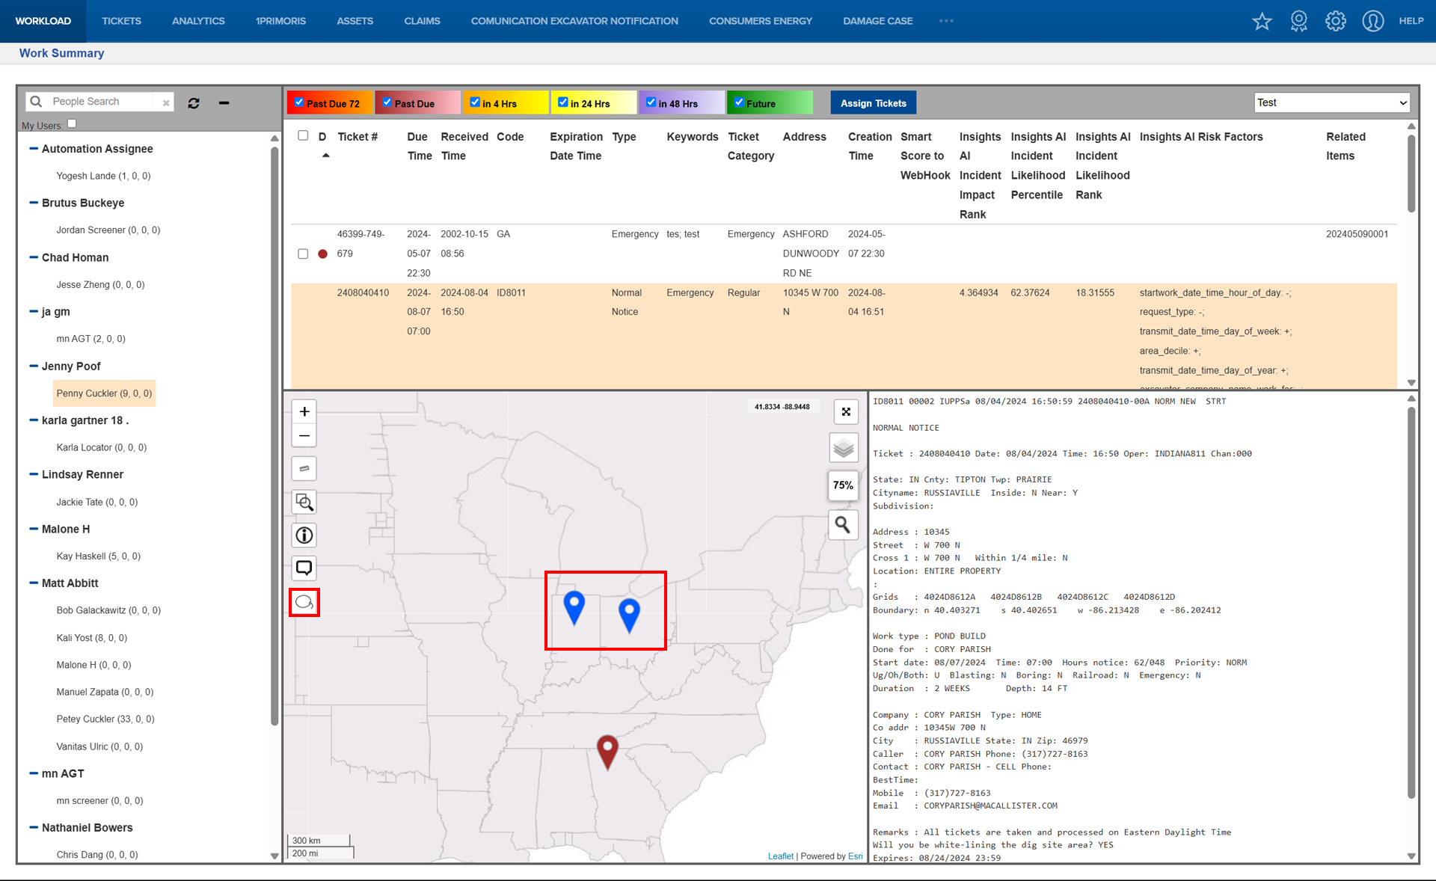Check the box for ticket 46399-749-679
This screenshot has width=1436, height=881.
303,254
